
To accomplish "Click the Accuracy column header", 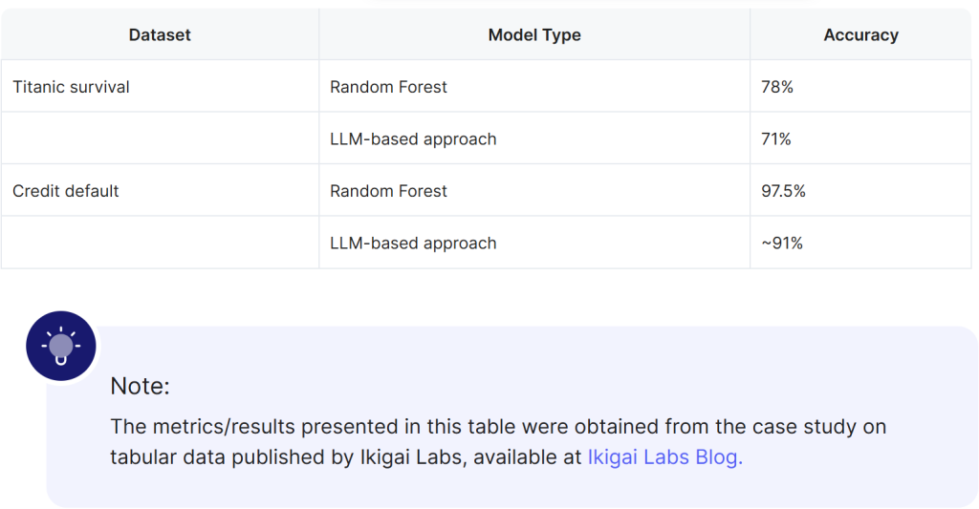I will pos(860,35).
